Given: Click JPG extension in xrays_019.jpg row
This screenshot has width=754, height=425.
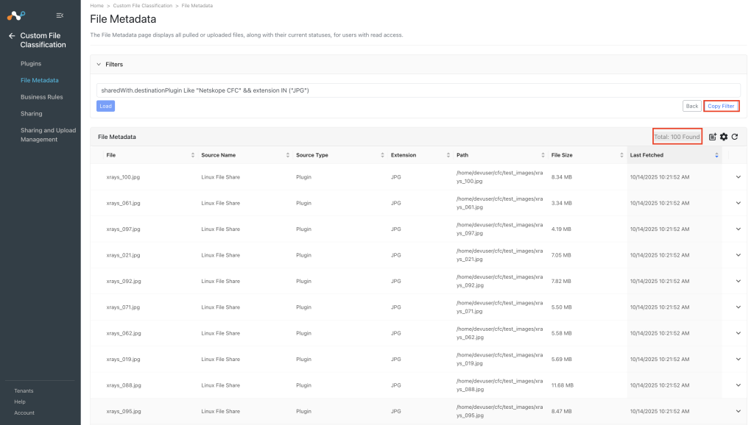Looking at the screenshot, I should 395,360.
